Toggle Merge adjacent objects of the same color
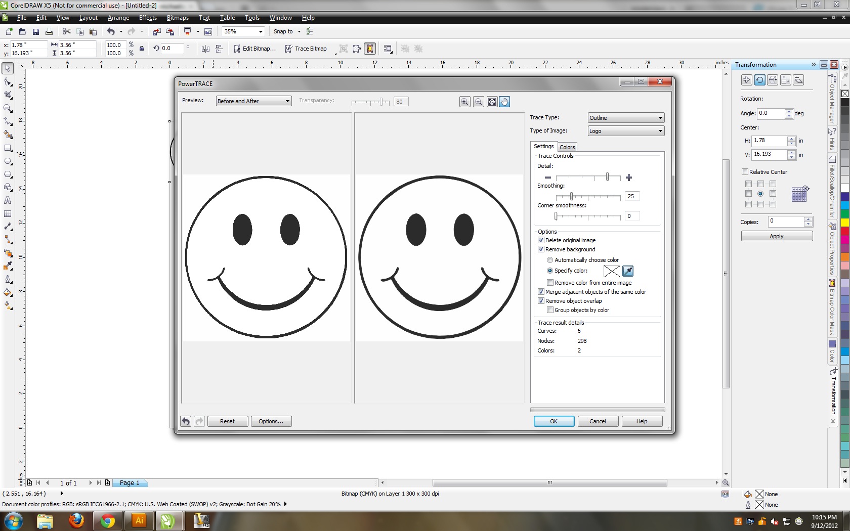850x531 pixels. [541, 292]
